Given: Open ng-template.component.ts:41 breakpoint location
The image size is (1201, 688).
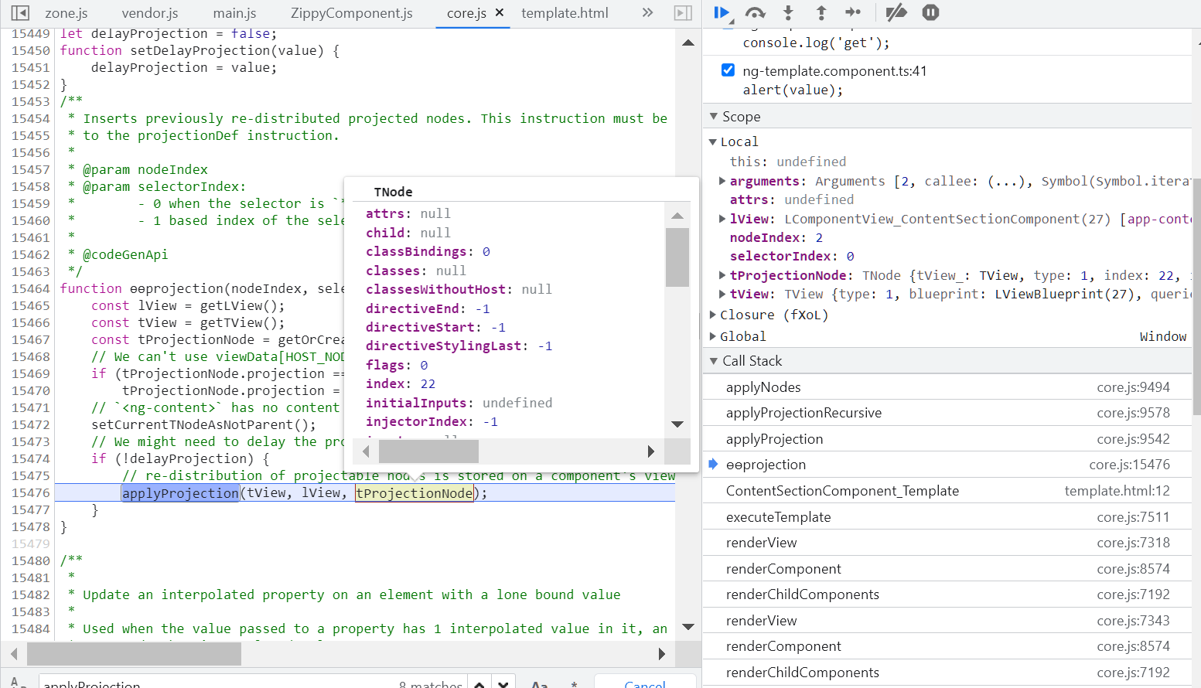Looking at the screenshot, I should point(834,71).
